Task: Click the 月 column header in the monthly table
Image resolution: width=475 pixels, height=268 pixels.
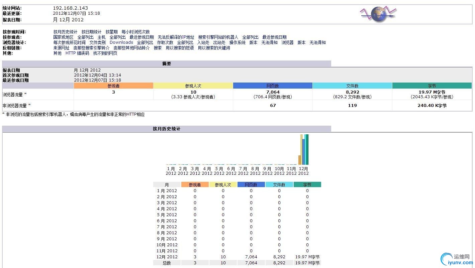Action: click(167, 184)
